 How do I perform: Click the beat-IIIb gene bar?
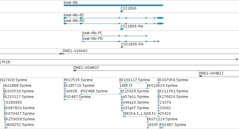[114, 5]
